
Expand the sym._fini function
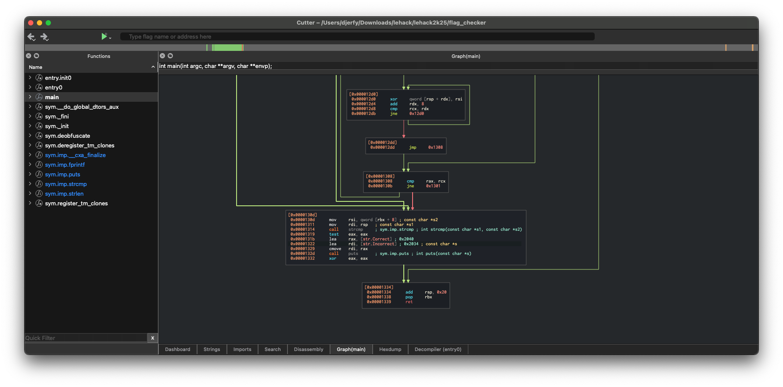pos(30,116)
